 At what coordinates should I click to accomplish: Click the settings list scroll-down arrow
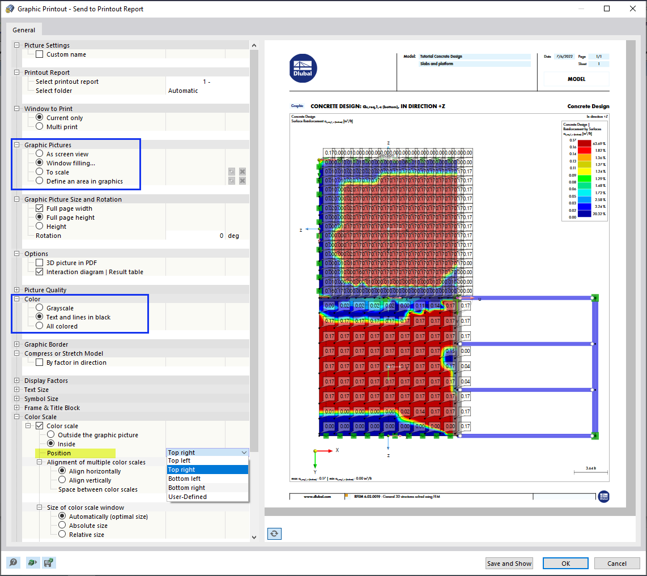tap(254, 537)
